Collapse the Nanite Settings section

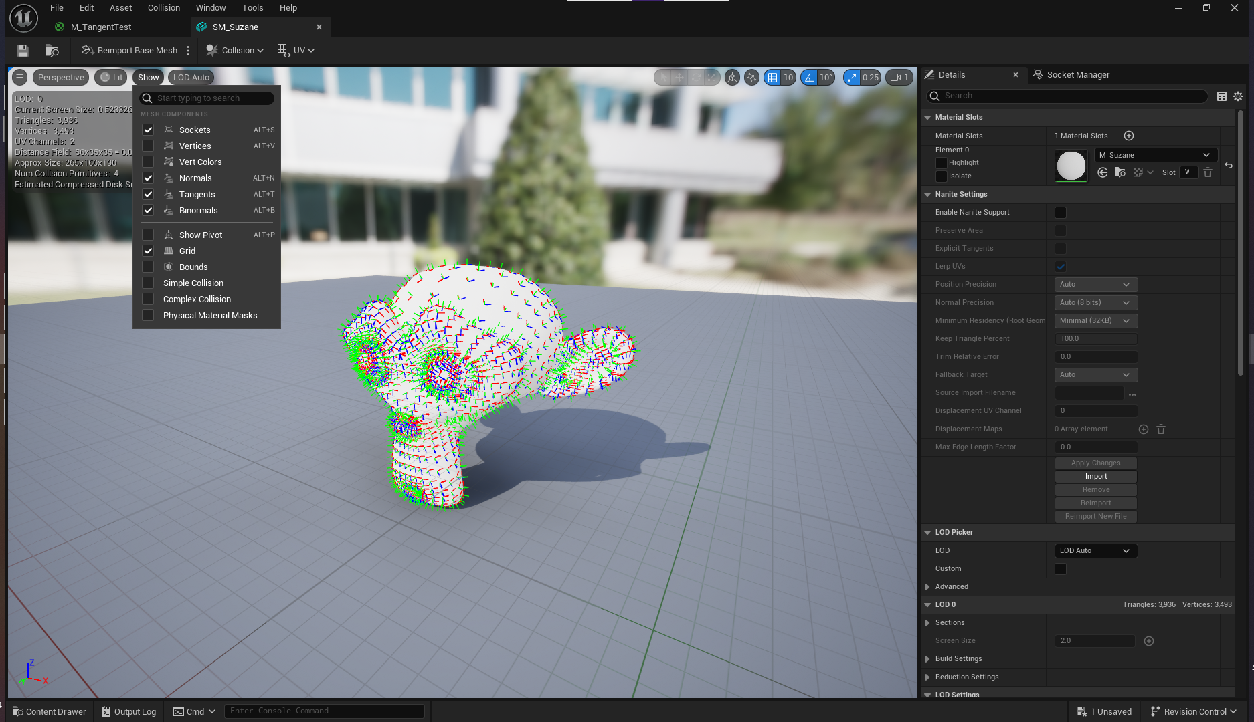click(927, 195)
